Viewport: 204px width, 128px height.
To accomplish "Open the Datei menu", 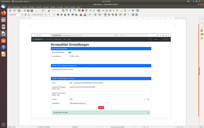I will point(10,7).
